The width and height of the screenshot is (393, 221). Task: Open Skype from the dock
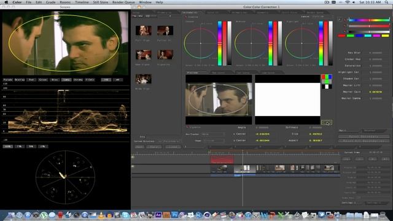coord(125,215)
